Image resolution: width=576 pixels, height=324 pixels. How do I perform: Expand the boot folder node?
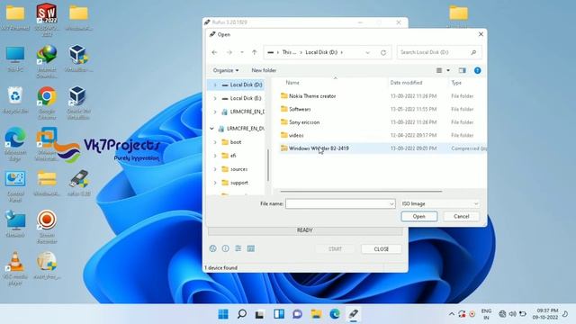215,142
